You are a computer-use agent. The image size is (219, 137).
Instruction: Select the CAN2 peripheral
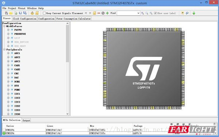coord(17,69)
